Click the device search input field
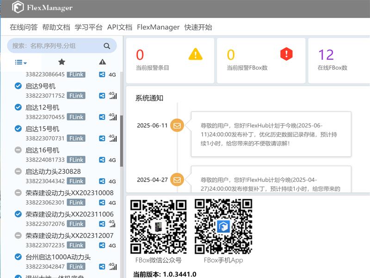The height and width of the screenshot is (278, 370). tap(55, 46)
